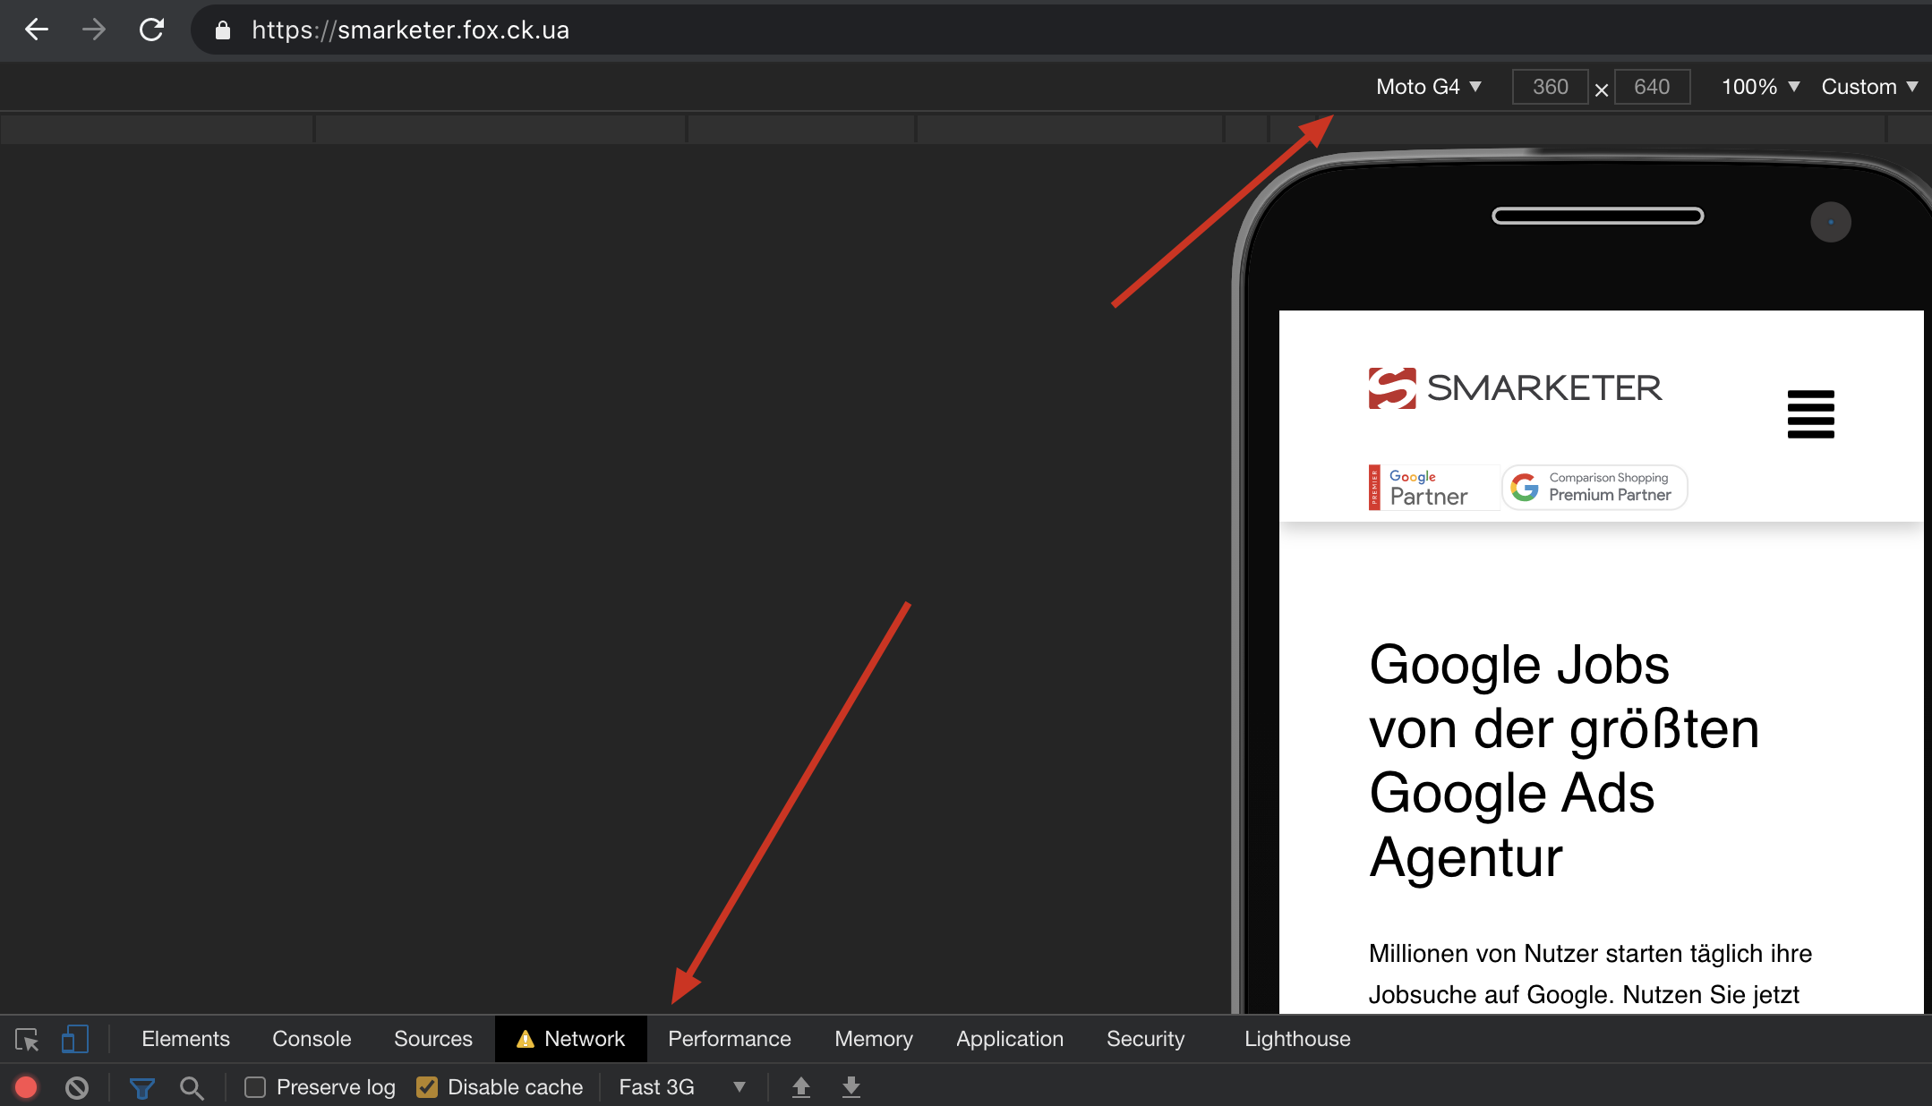Click the 'Millionen von Nutzer' paragraph text

click(x=1590, y=974)
